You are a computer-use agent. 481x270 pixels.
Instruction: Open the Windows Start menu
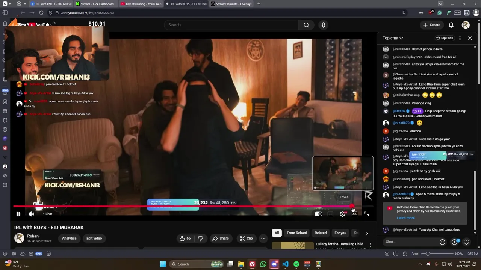(163, 264)
